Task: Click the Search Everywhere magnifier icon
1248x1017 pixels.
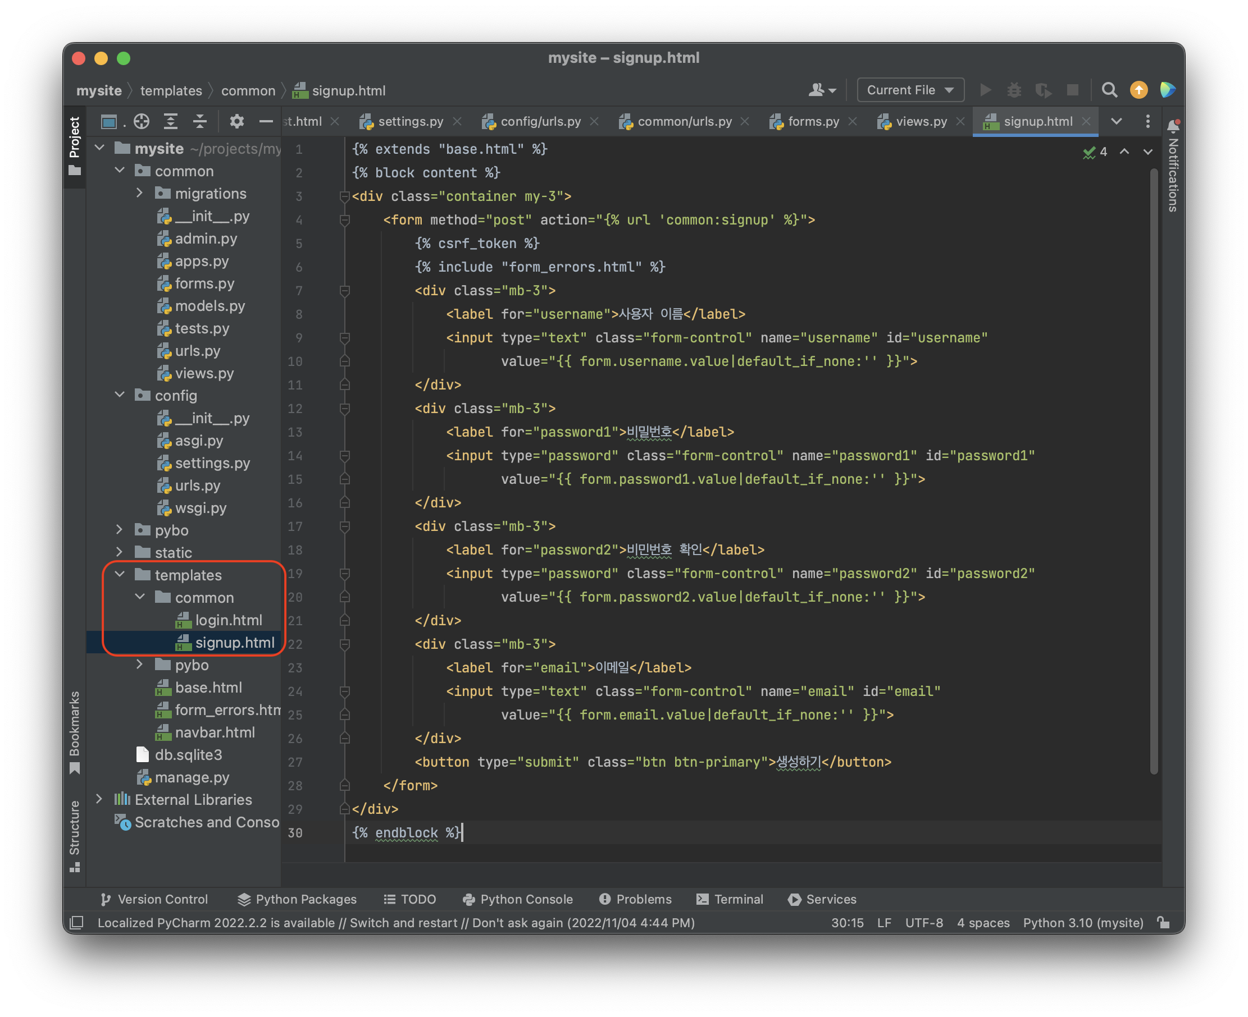Action: click(x=1109, y=90)
